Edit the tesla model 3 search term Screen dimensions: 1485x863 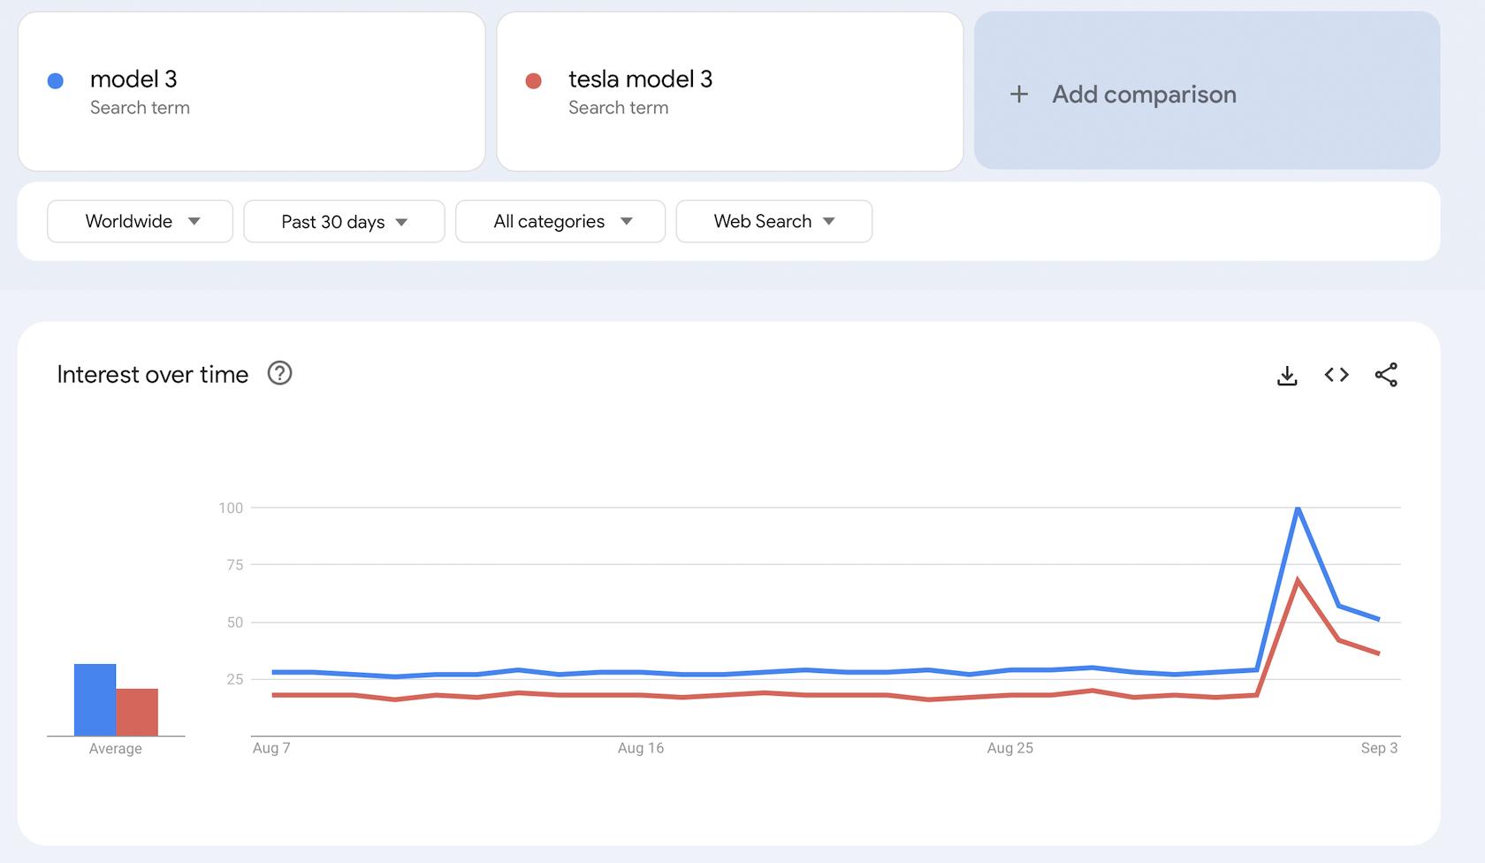640,80
